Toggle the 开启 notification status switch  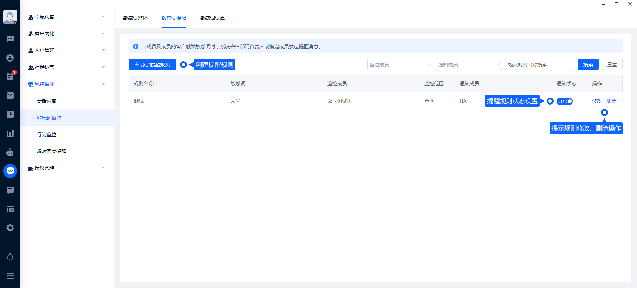(x=565, y=101)
